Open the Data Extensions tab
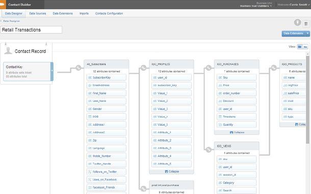The height and width of the screenshot is (194, 311). pos(63,13)
